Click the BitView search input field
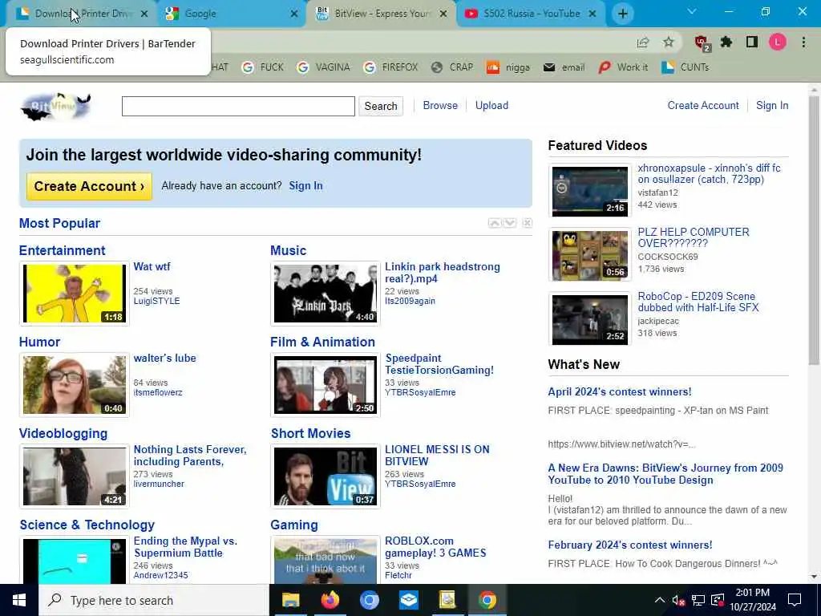The height and width of the screenshot is (616, 821). click(238, 106)
